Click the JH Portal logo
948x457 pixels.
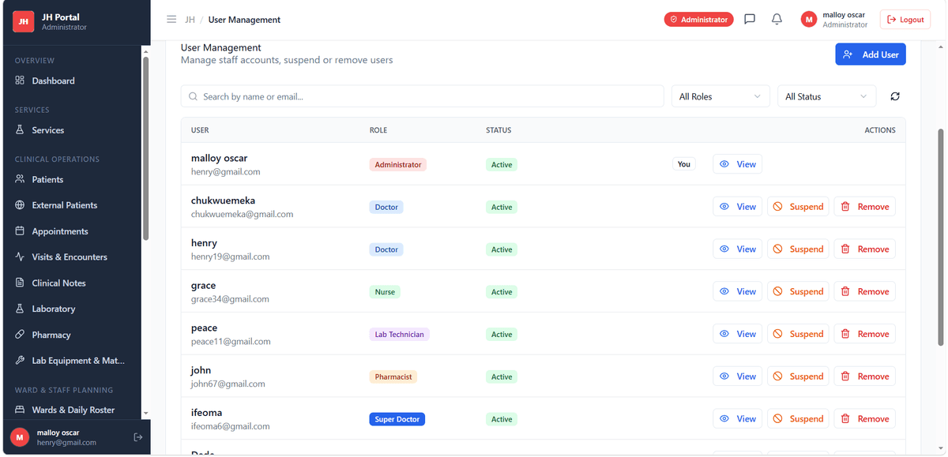pyautogui.click(x=24, y=21)
